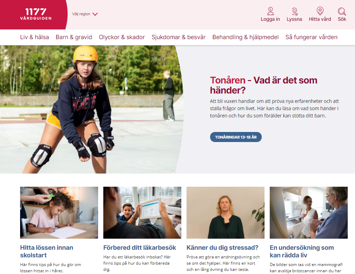Open the Logga in user icon

270,11
